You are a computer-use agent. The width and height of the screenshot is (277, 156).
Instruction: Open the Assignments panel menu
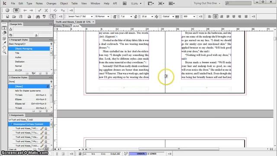51,115
